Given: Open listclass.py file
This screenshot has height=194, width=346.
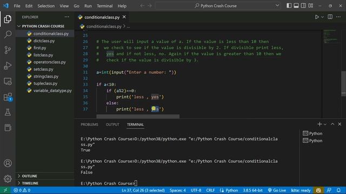Looking at the screenshot, I should pyautogui.click(x=43, y=55).
